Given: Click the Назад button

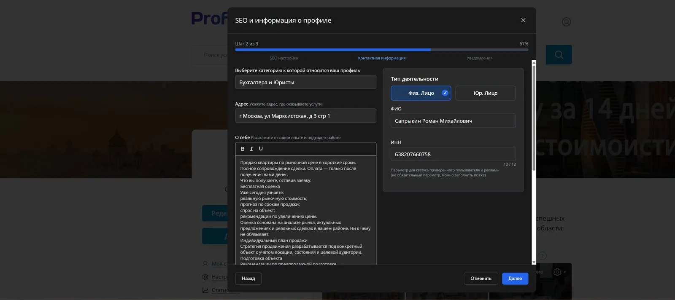Looking at the screenshot, I should 248,279.
